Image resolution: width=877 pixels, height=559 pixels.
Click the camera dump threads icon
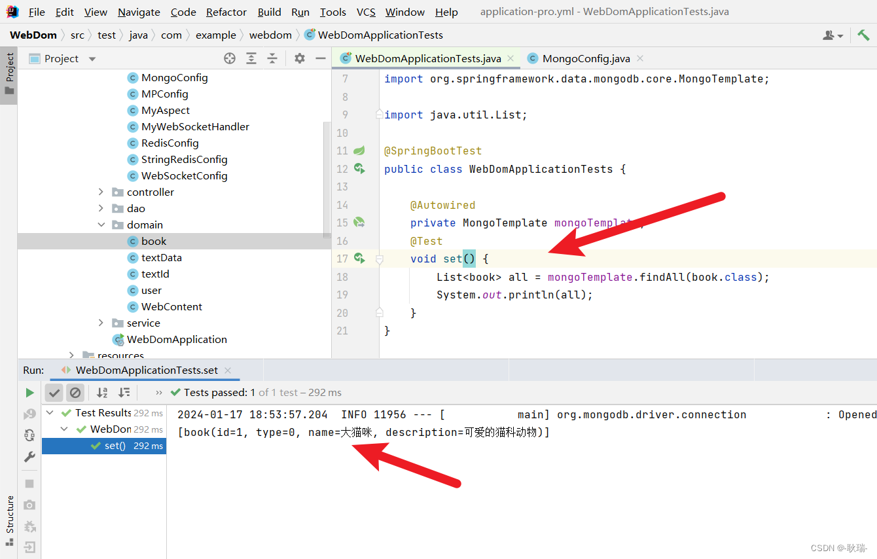click(29, 505)
